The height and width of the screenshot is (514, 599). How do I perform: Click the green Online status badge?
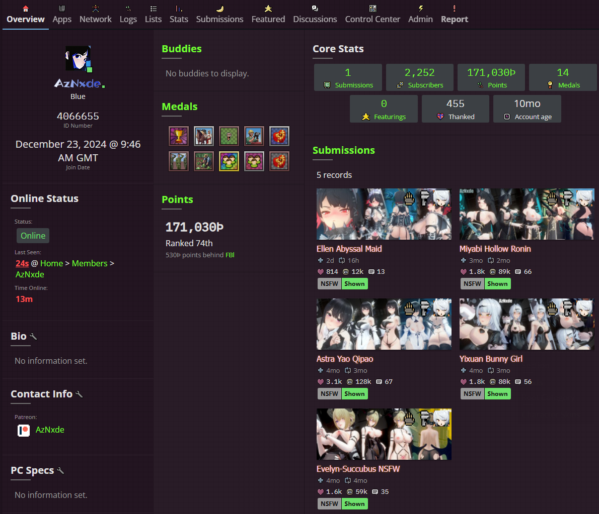click(x=33, y=236)
